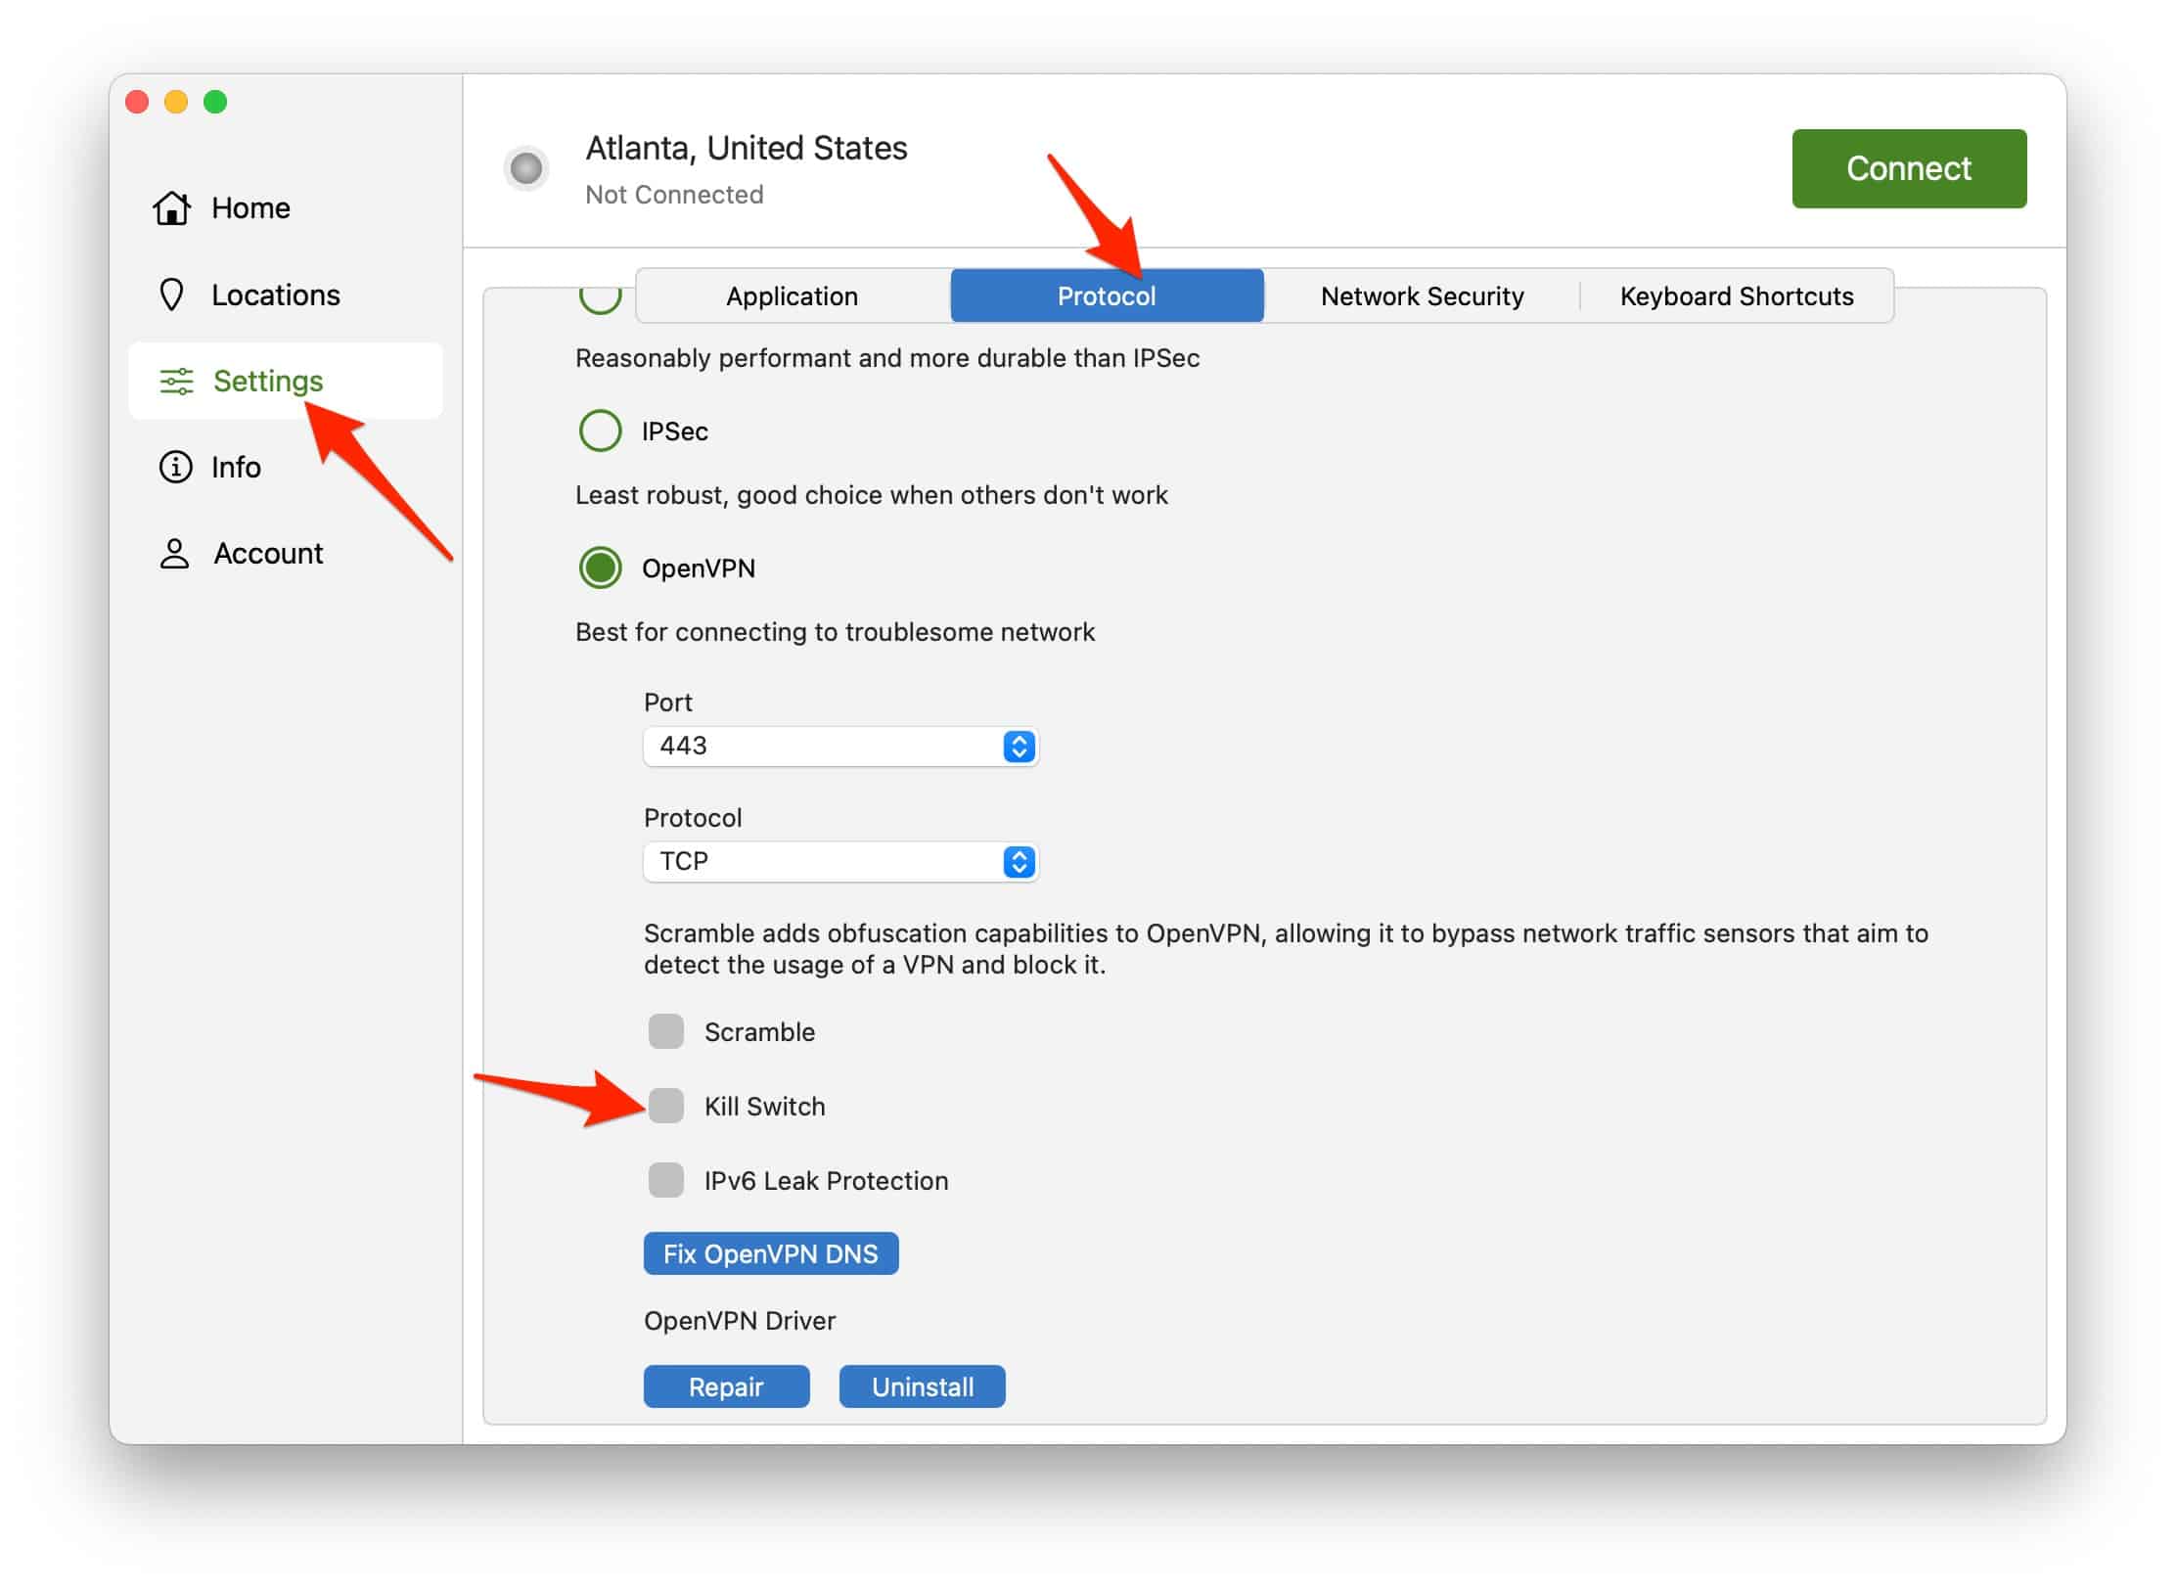Click the Fix OpenVPN DNS button

[x=771, y=1253]
